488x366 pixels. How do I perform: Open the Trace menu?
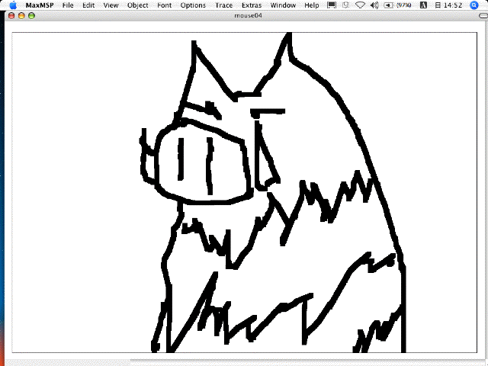(223, 5)
